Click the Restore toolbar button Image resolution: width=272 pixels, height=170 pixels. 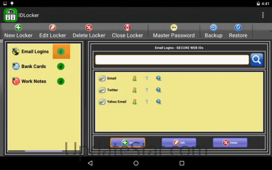click(238, 31)
